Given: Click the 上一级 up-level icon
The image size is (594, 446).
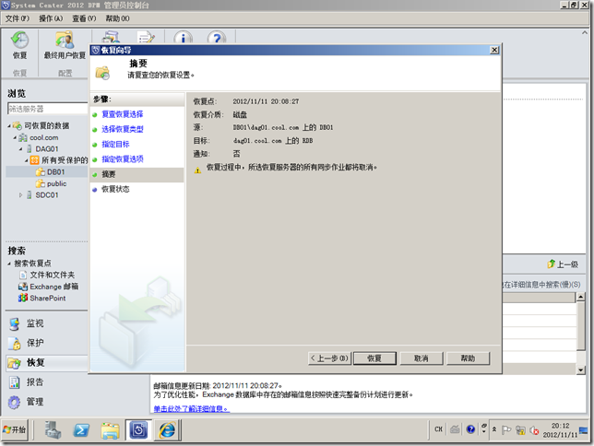Looking at the screenshot, I should click(x=552, y=264).
